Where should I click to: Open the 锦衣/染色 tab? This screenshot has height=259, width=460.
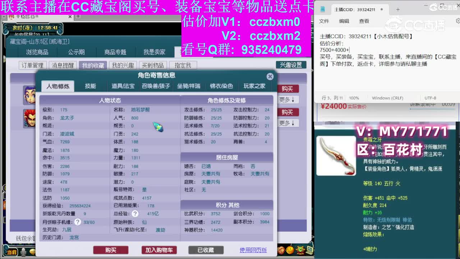coord(221,86)
